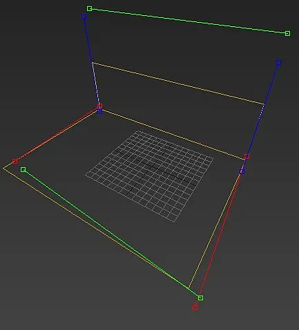Select green handle at top green line's right end
This screenshot has width=299, height=330.
coord(287,34)
